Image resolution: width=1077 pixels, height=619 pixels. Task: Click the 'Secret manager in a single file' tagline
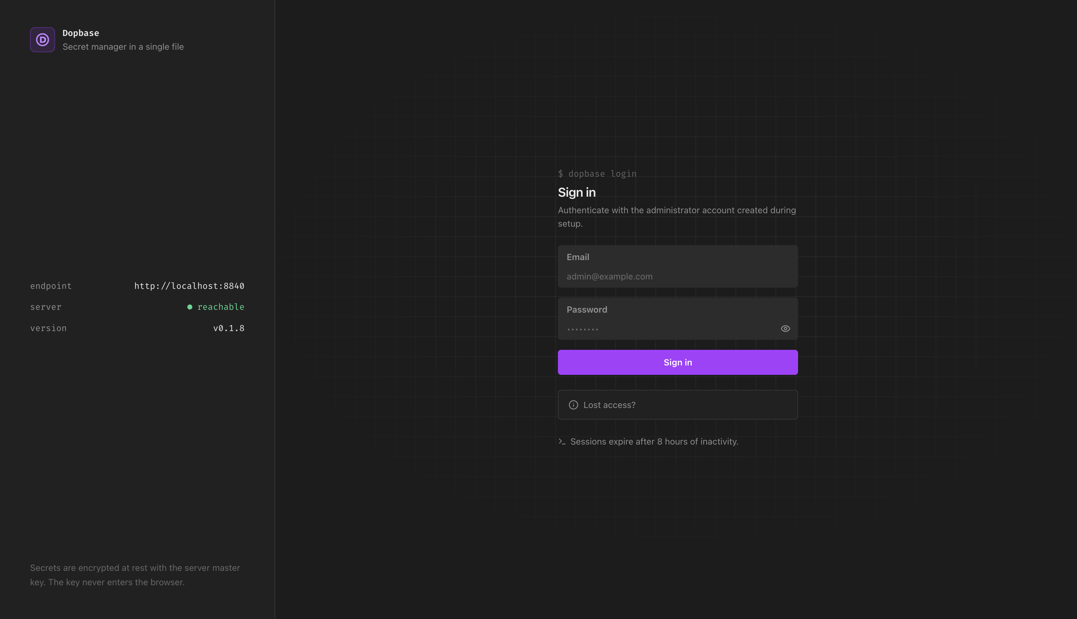123,47
